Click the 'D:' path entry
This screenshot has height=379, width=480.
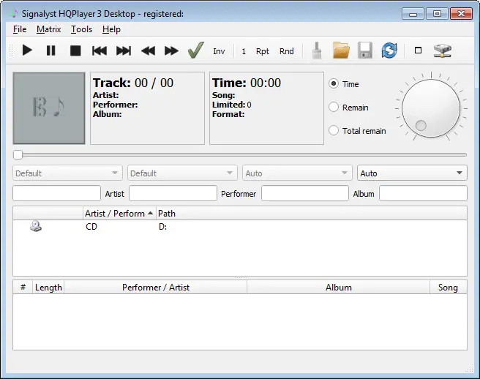162,227
